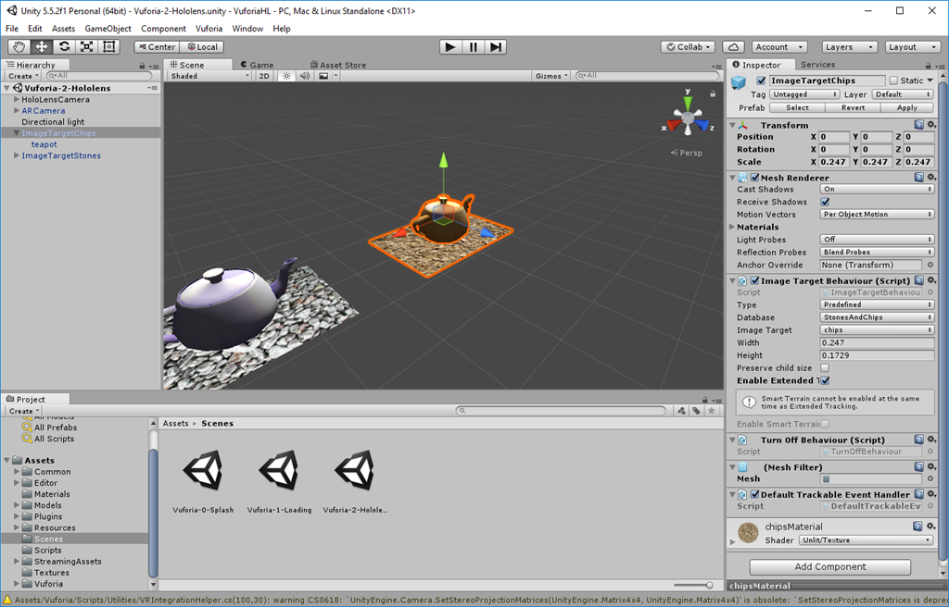Toggle scene lighting with sun icon
This screenshot has height=607, width=949.
[286, 76]
